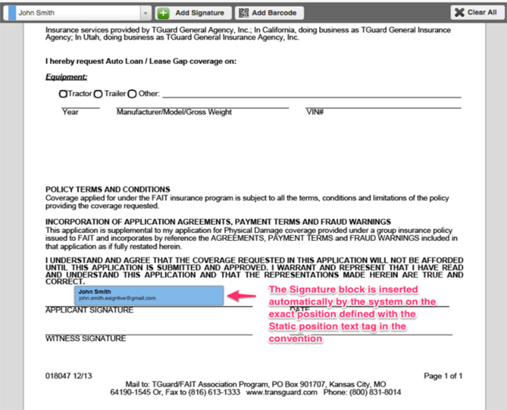
Task: Select the John Smith signature block
Action: pos(149,295)
